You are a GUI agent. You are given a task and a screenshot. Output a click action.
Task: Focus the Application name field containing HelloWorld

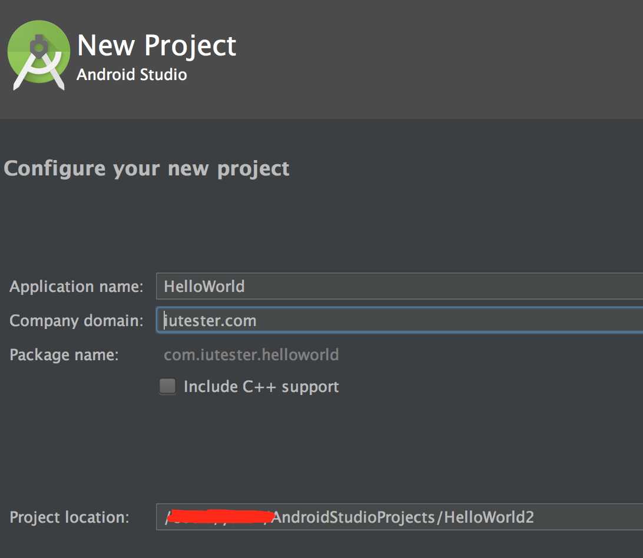pos(399,286)
